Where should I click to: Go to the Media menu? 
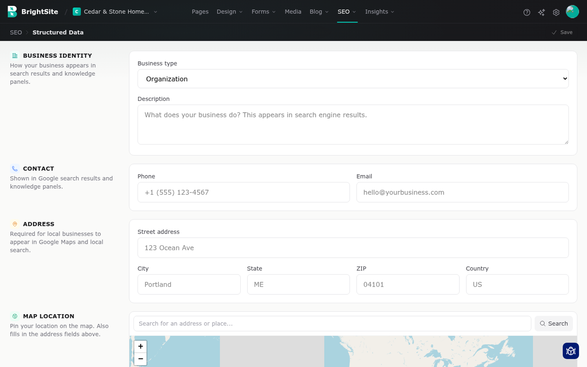(293, 12)
